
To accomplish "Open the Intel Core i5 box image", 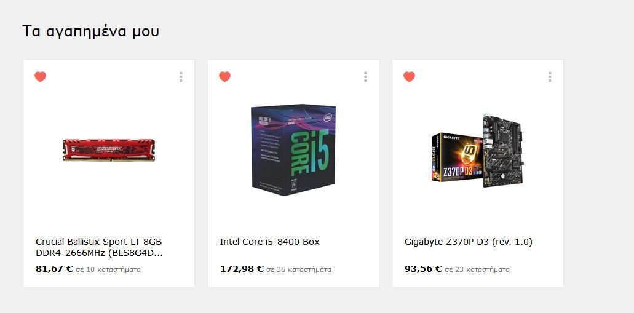I will tap(293, 150).
